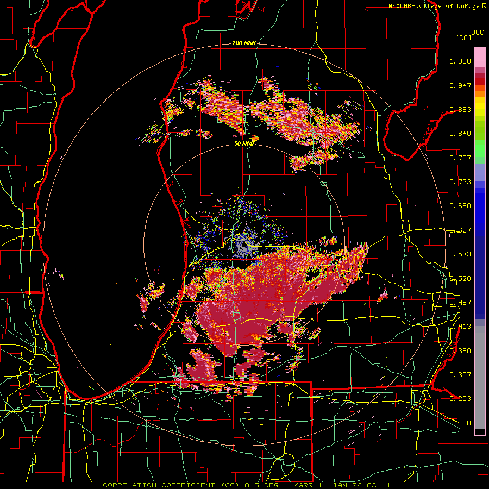489x489 pixels.
Task: Select the 0.360 scale value
Action: pos(460,351)
